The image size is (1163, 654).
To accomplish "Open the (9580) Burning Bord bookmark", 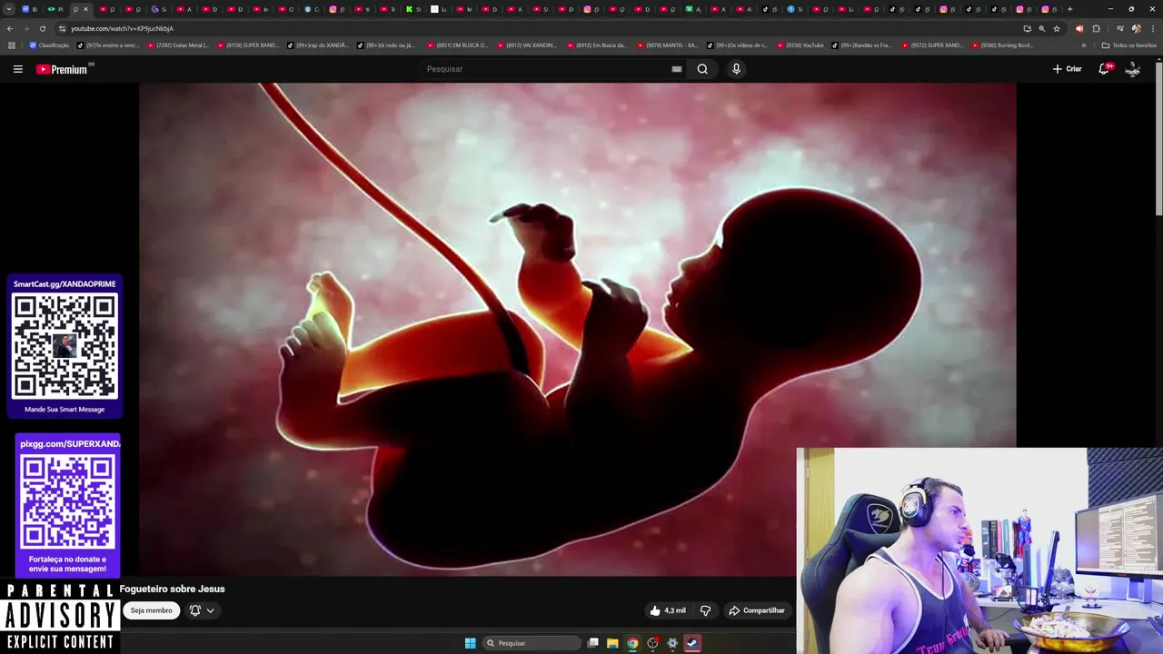I will [x=1002, y=45].
